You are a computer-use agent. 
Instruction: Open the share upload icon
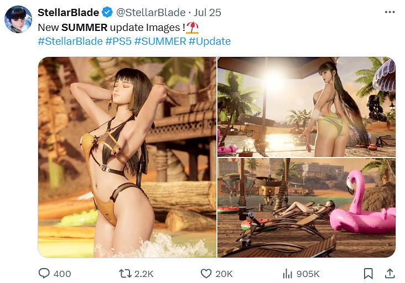pyautogui.click(x=390, y=274)
